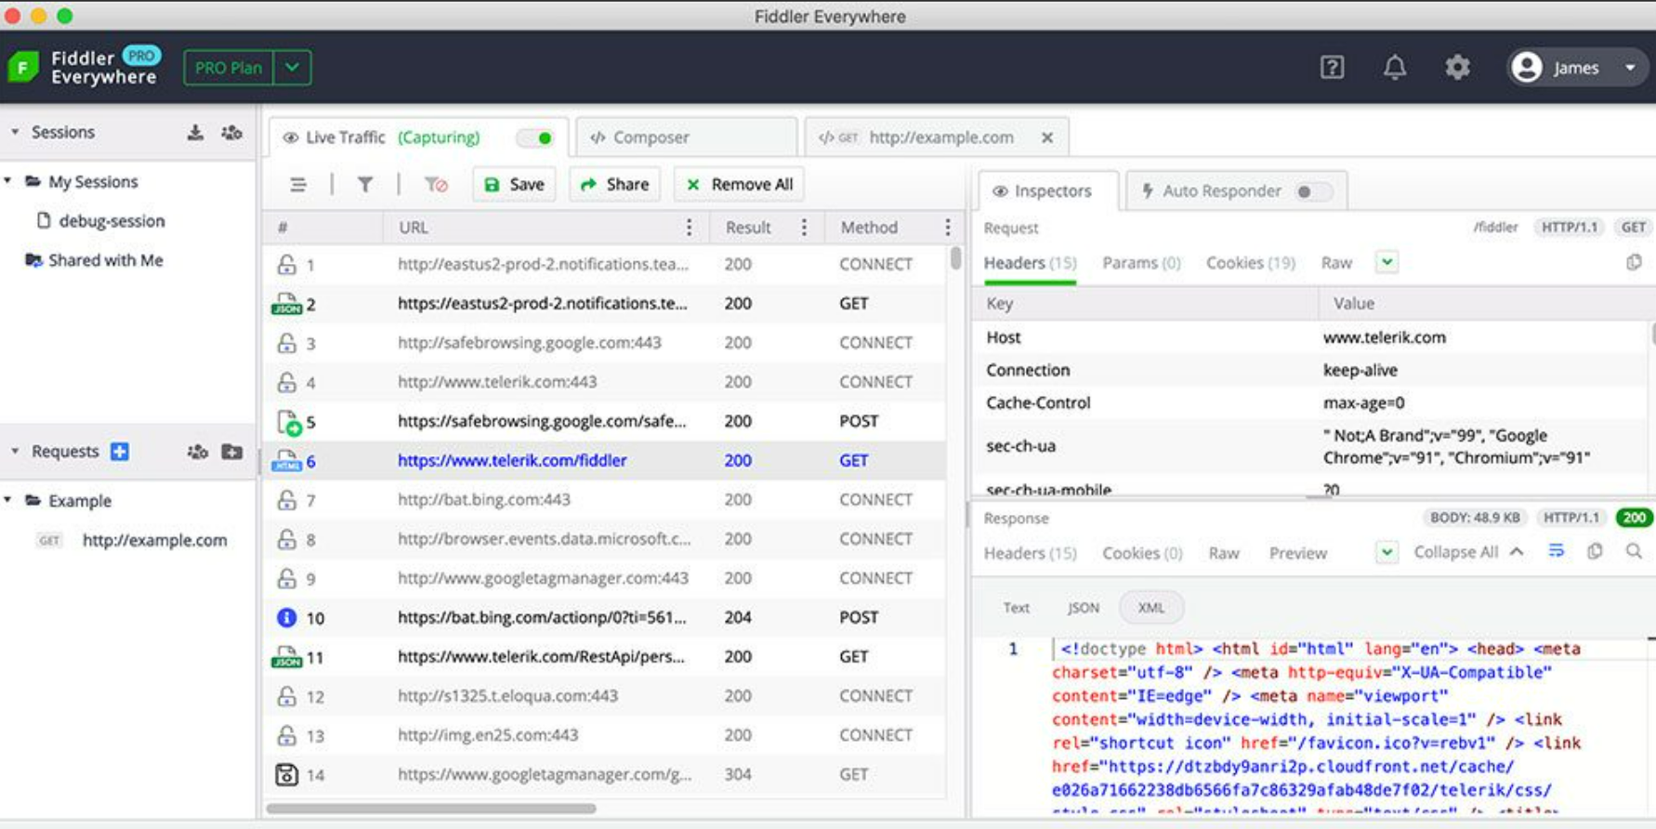Screen dimensions: 1656x829
Task: Click the share sessions people icon
Action: click(232, 132)
